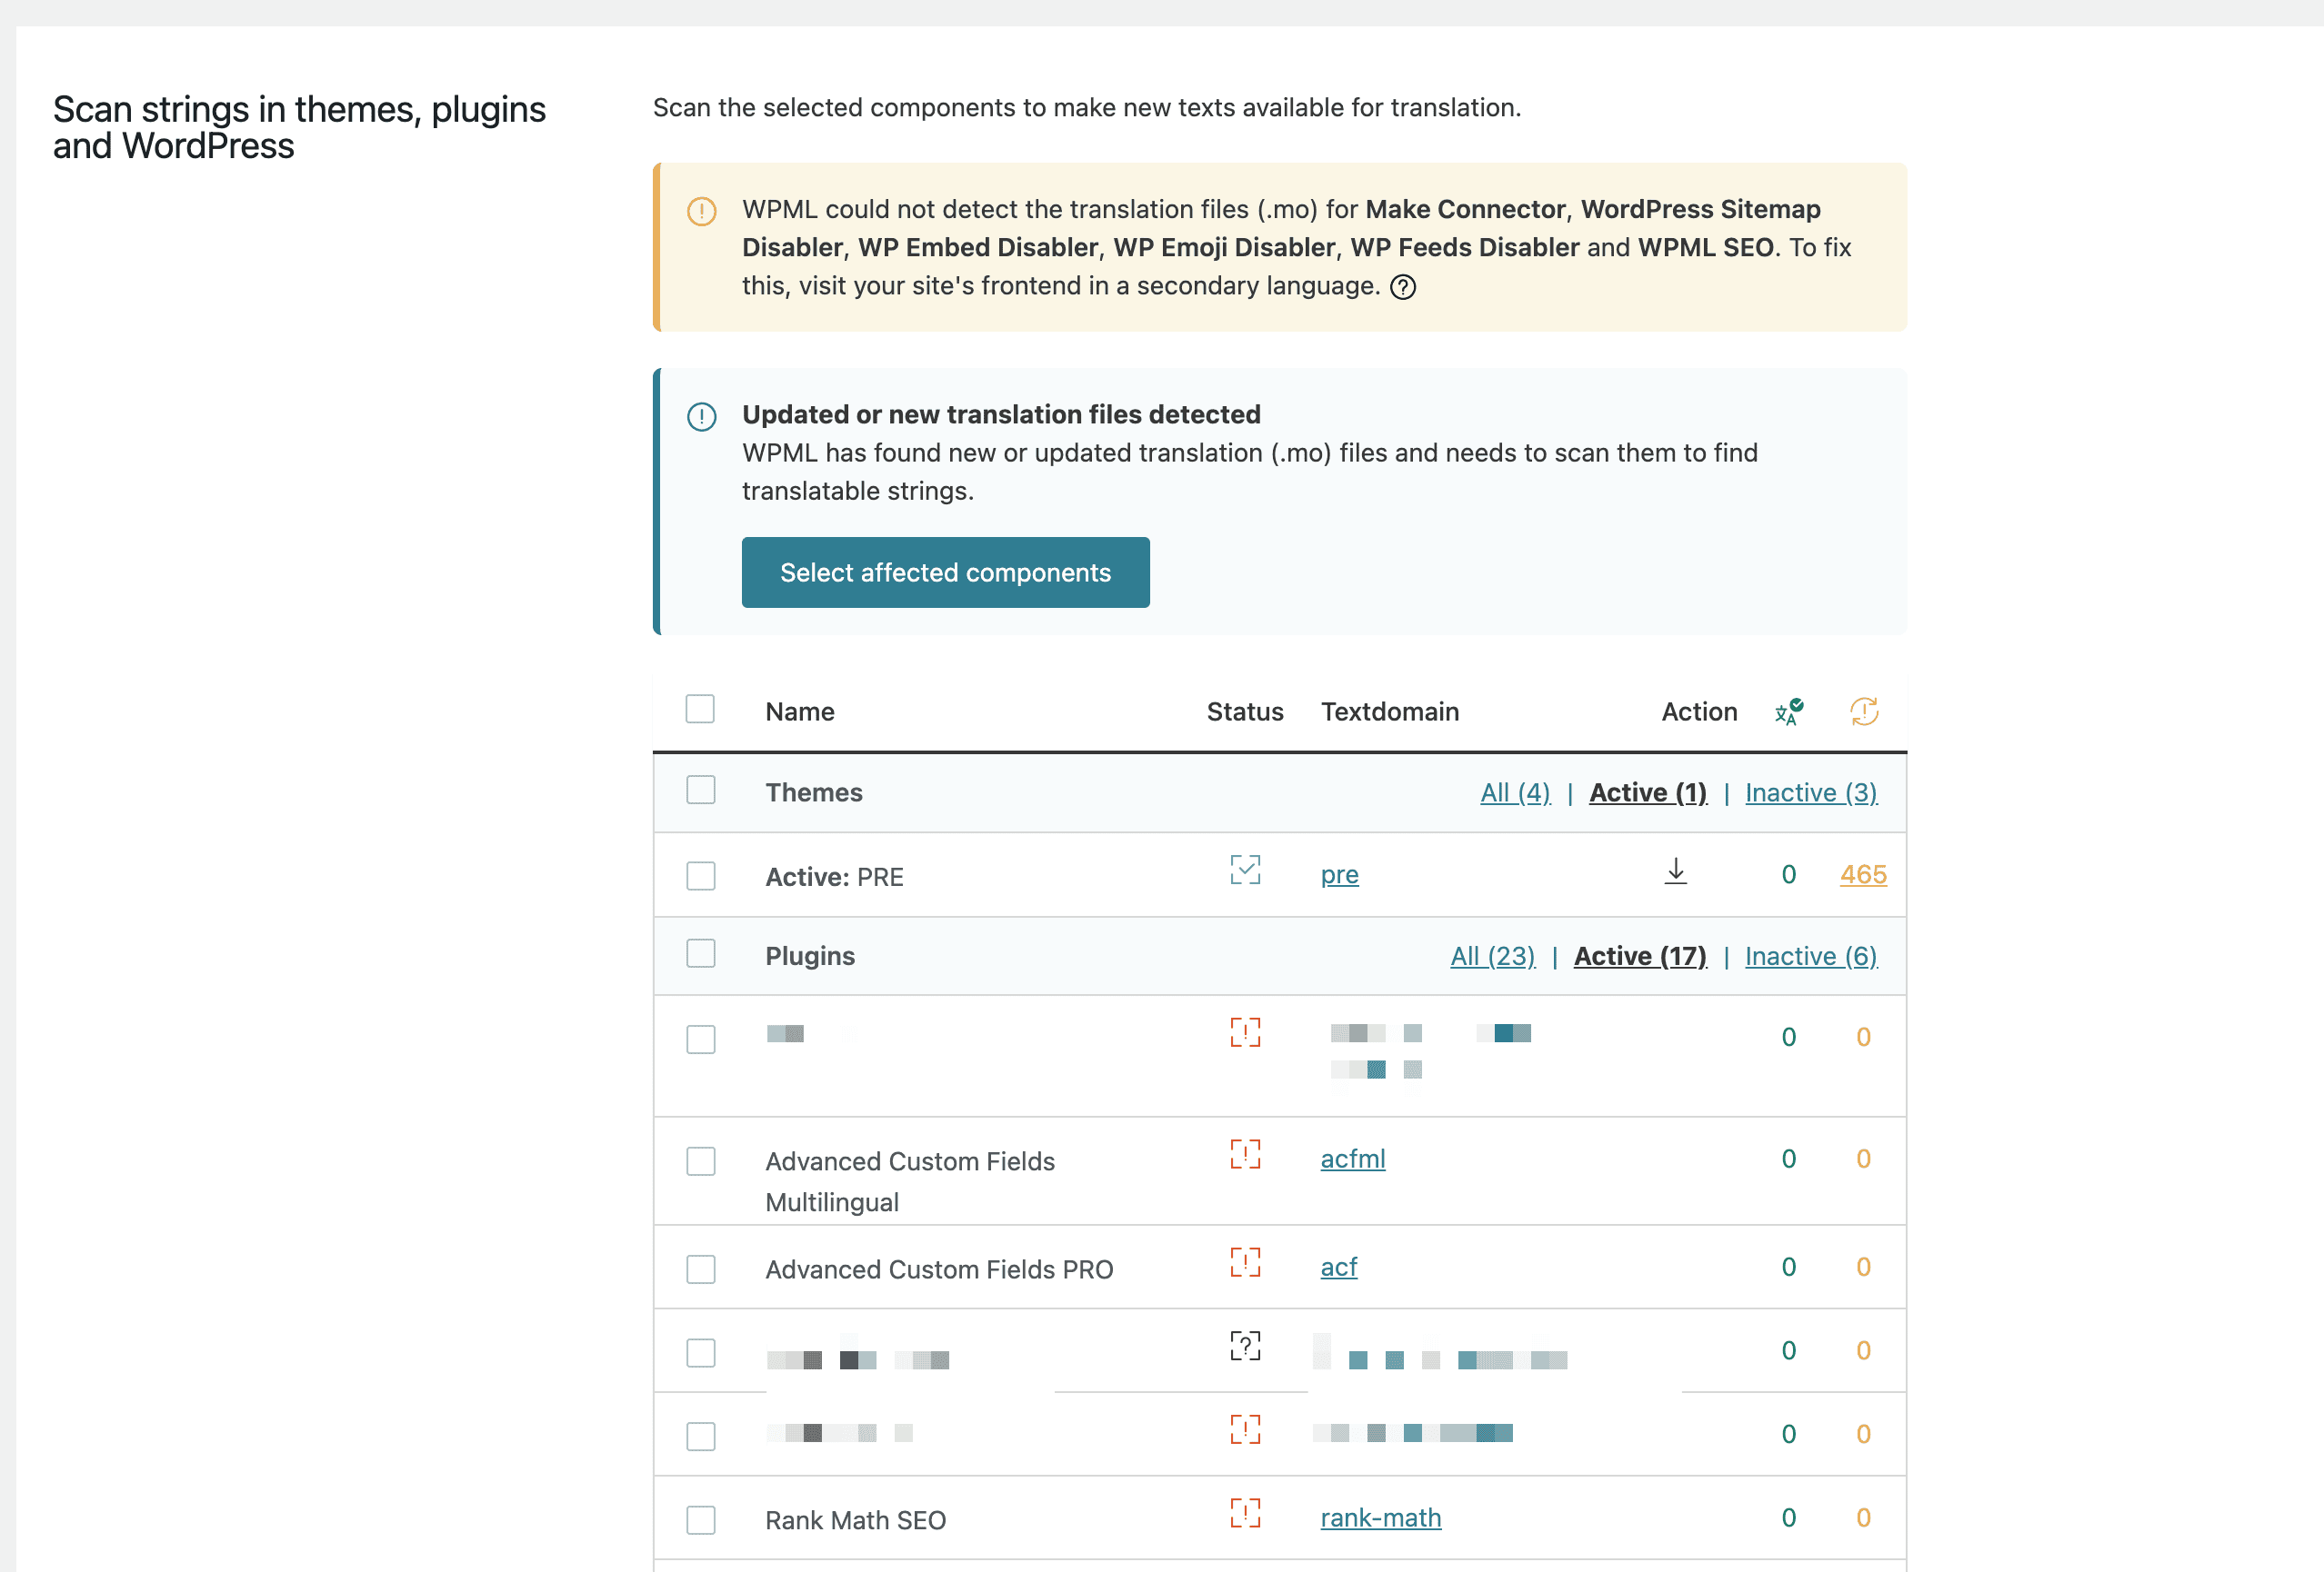
Task: Tick the Rank Math SEO checkbox
Action: [x=700, y=1520]
